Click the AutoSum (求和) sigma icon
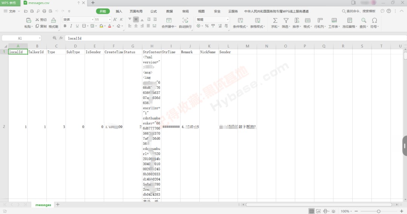 tap(275, 20)
